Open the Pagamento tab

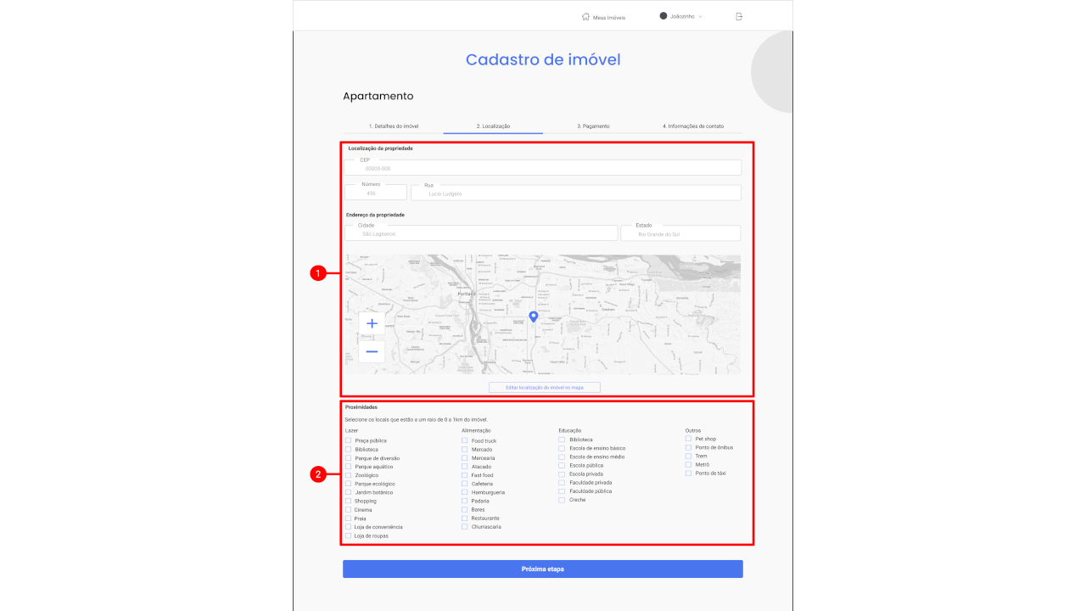pyautogui.click(x=593, y=126)
